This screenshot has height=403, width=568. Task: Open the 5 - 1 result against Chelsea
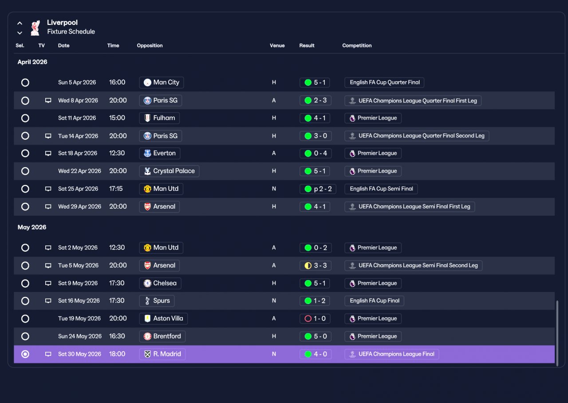(315, 284)
